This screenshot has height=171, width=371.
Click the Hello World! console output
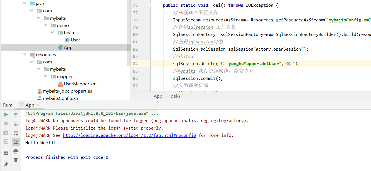[40, 142]
